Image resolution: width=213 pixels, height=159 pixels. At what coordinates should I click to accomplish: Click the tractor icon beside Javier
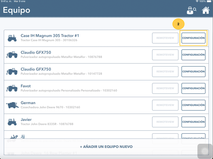[12, 122]
